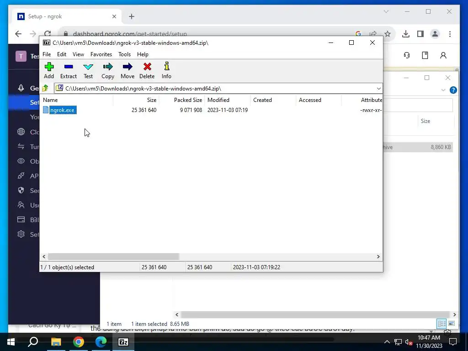Open the ngrok user account icon

(x=443, y=55)
